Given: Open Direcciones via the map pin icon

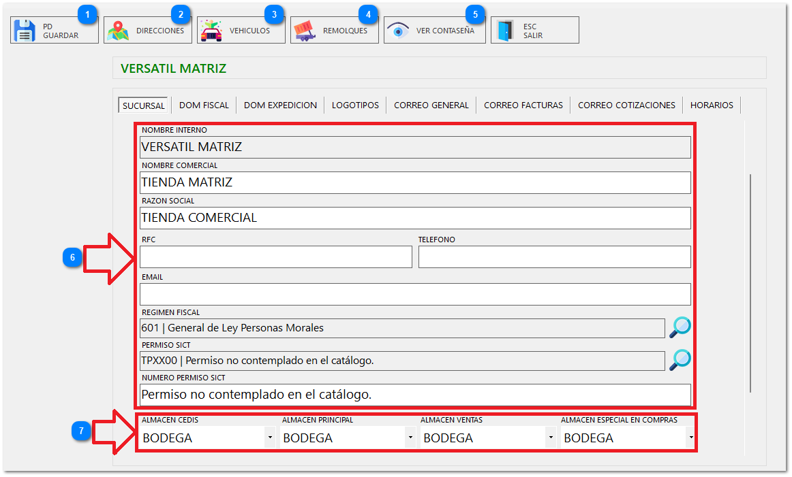Looking at the screenshot, I should coord(119,31).
